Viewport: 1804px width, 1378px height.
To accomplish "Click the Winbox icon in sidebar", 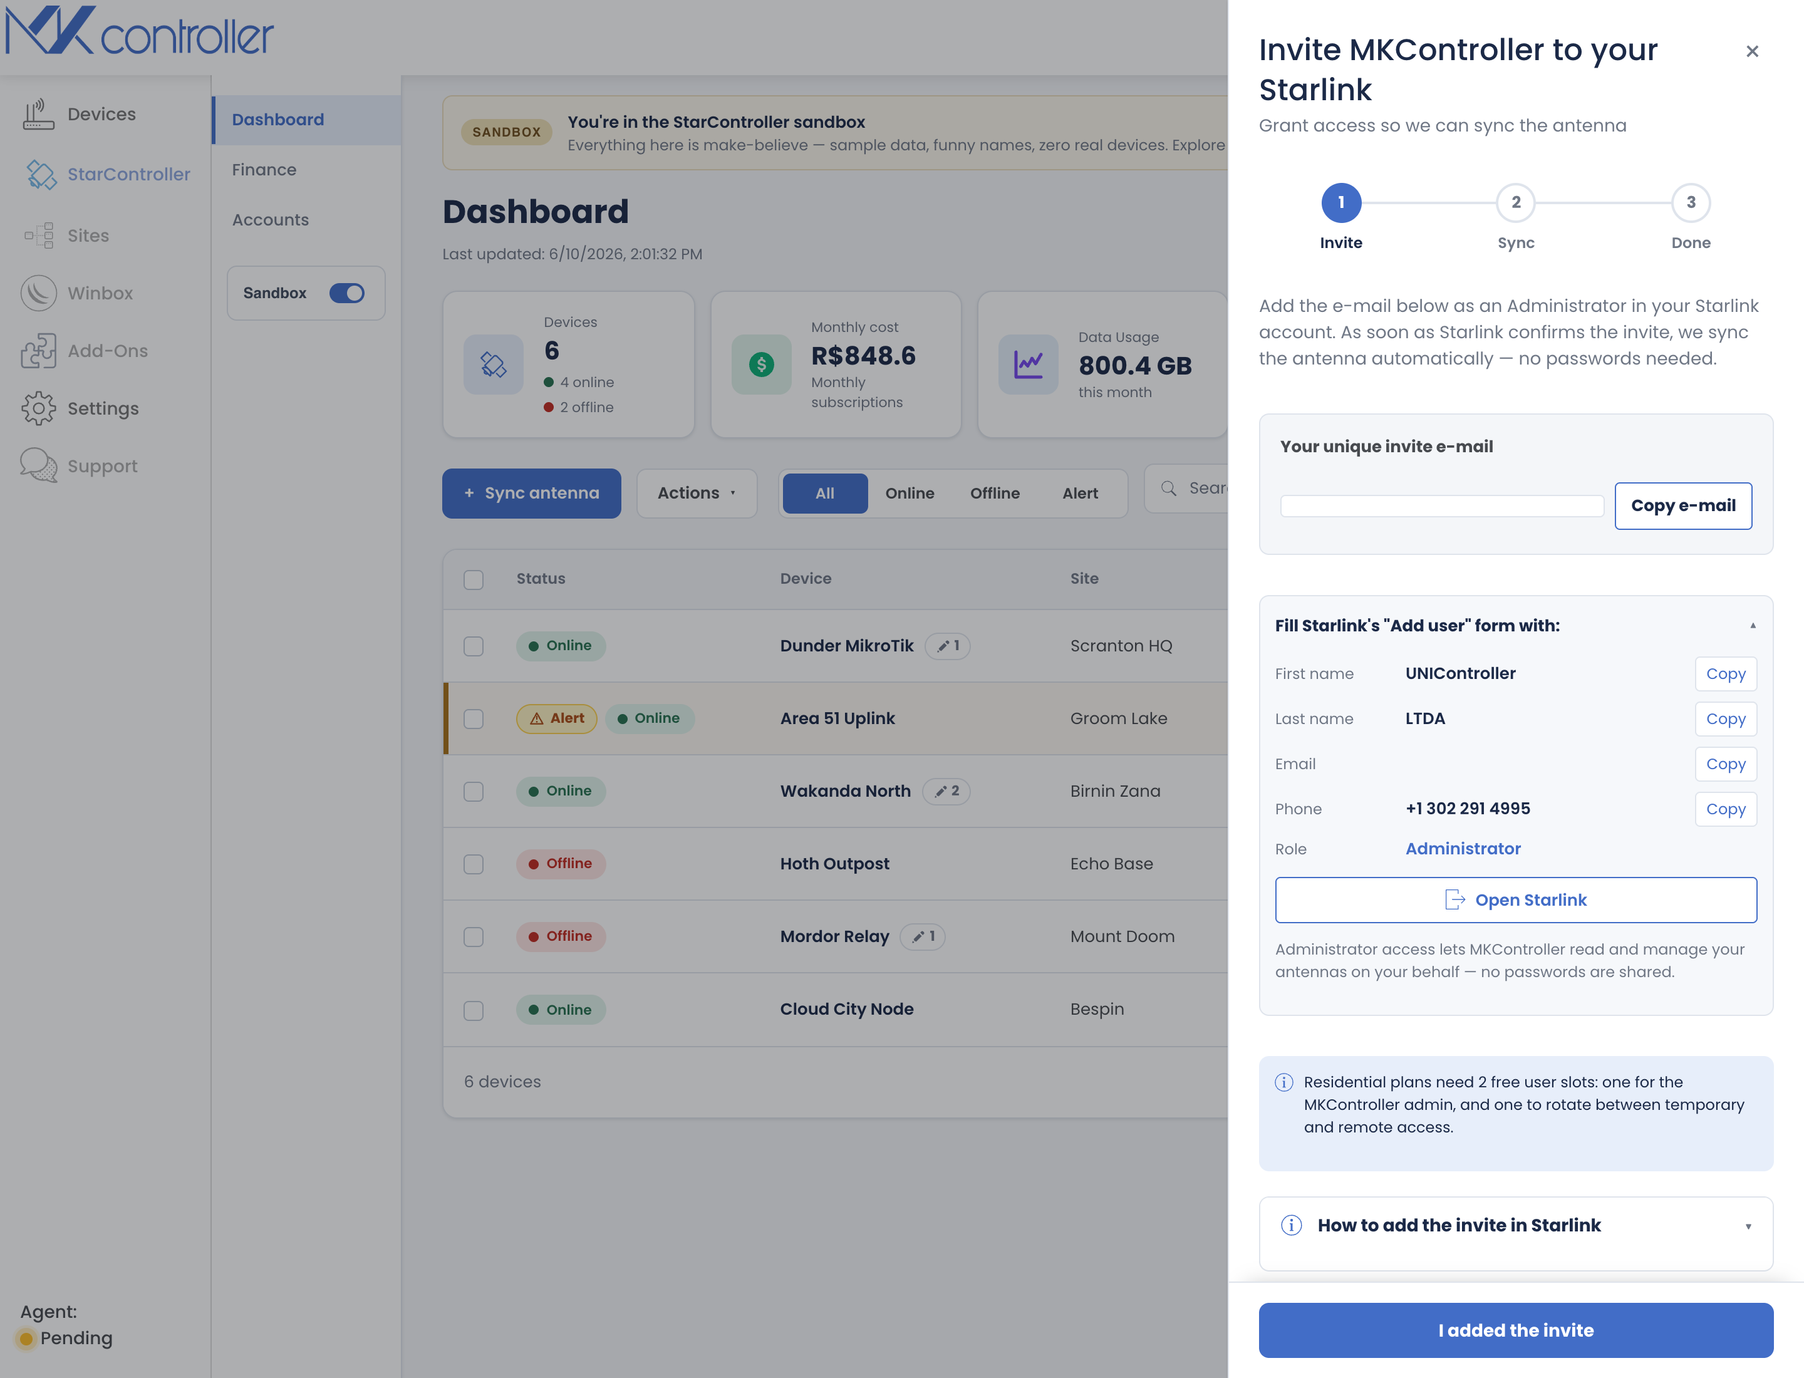I will click(x=39, y=293).
